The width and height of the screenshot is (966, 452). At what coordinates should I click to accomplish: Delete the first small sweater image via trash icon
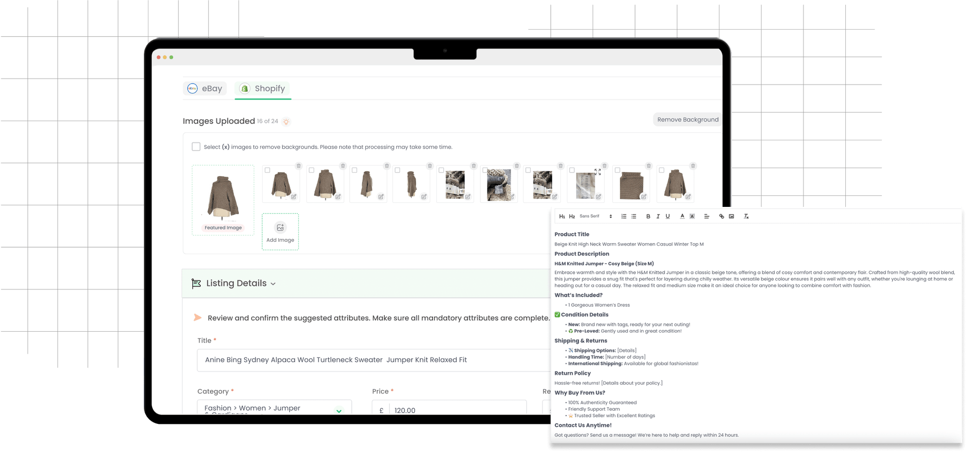click(298, 166)
